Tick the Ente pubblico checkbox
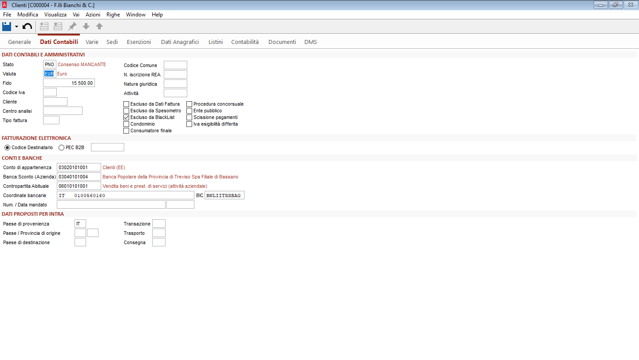639x360 pixels. click(189, 111)
